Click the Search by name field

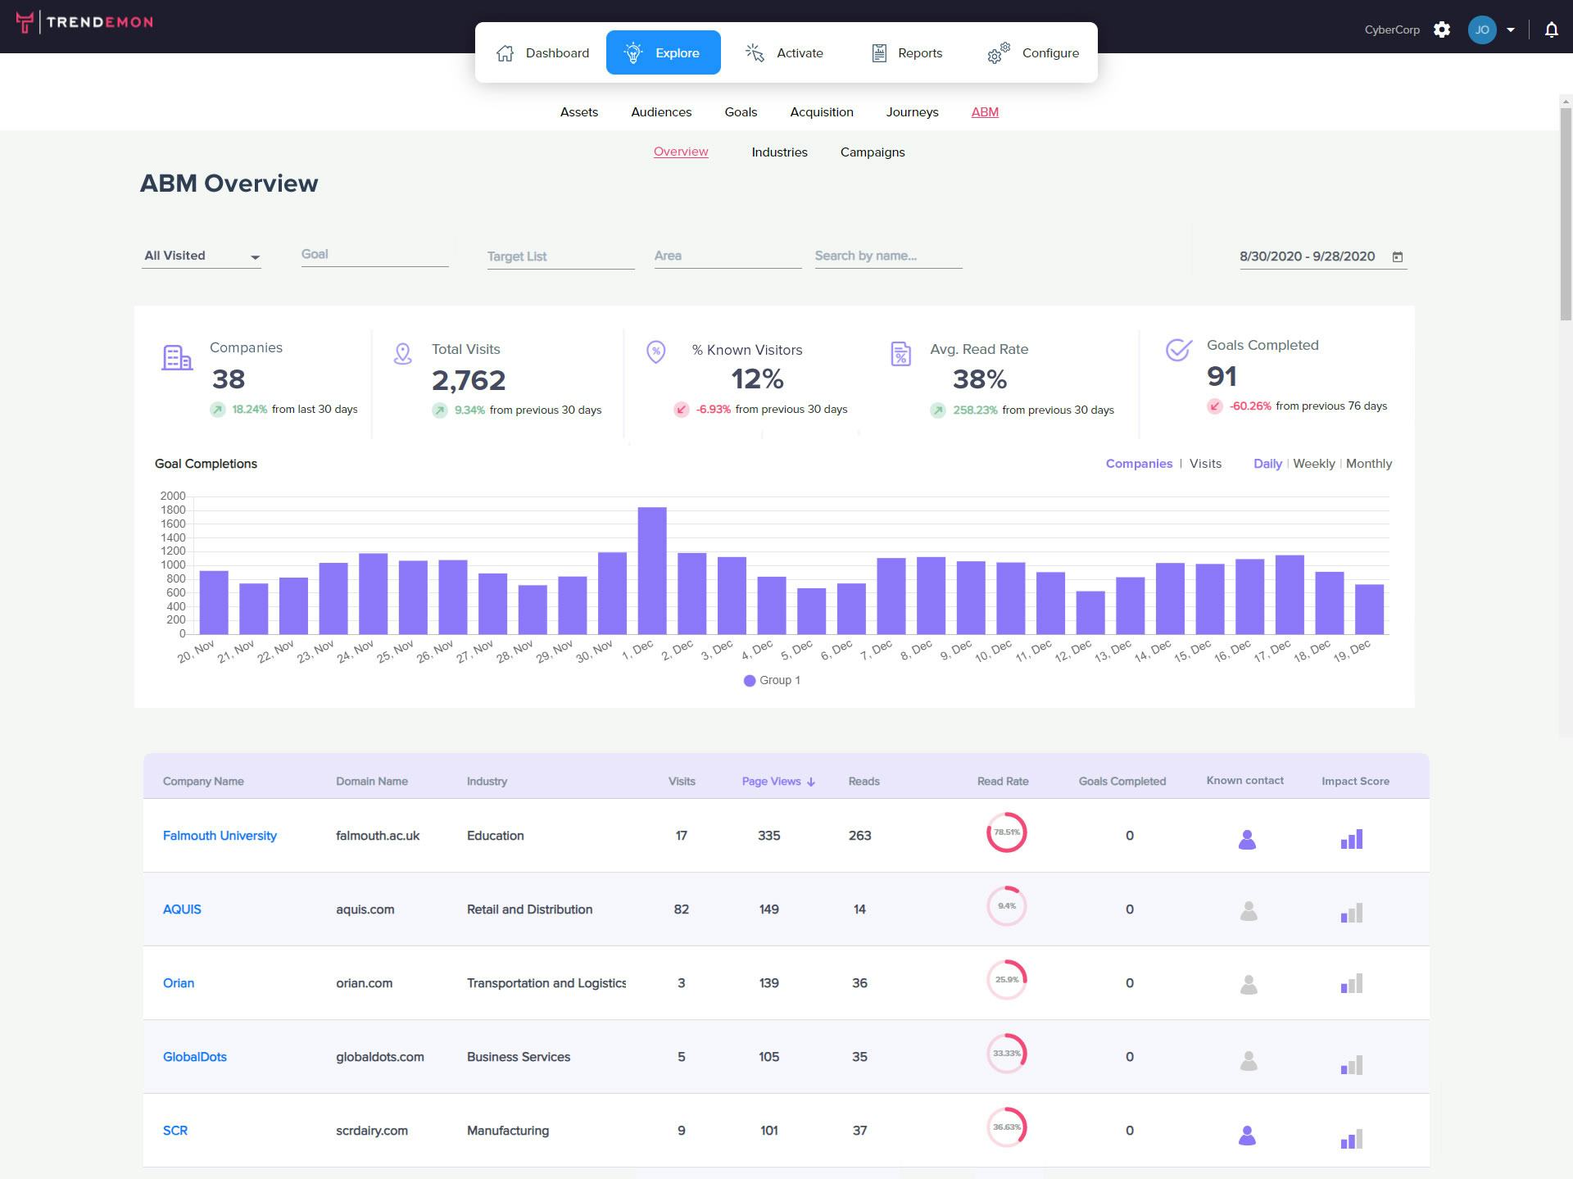click(x=888, y=255)
